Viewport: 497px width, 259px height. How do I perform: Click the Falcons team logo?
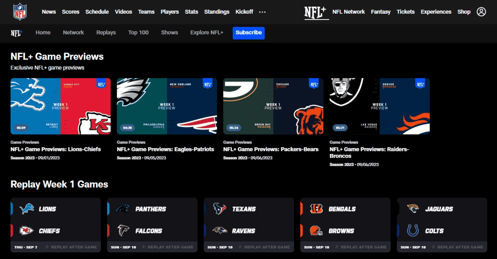point(123,231)
